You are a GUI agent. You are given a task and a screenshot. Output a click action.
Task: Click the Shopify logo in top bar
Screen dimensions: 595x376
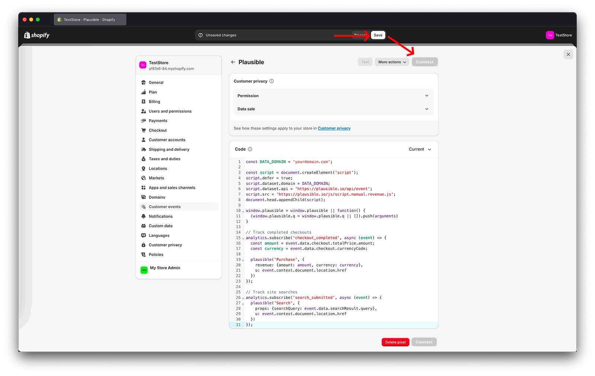coord(36,35)
